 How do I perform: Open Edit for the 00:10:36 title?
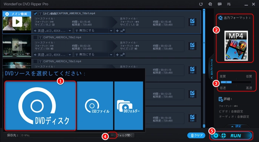click(x=192, y=118)
